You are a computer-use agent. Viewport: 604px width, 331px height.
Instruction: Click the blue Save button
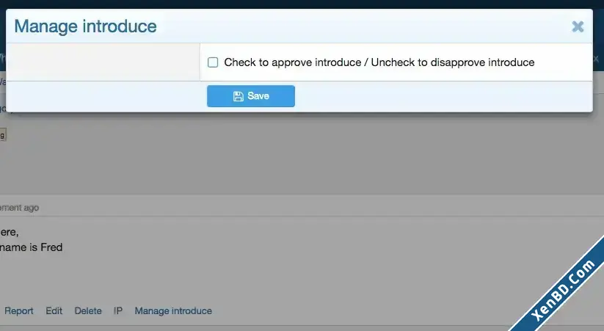click(x=251, y=96)
